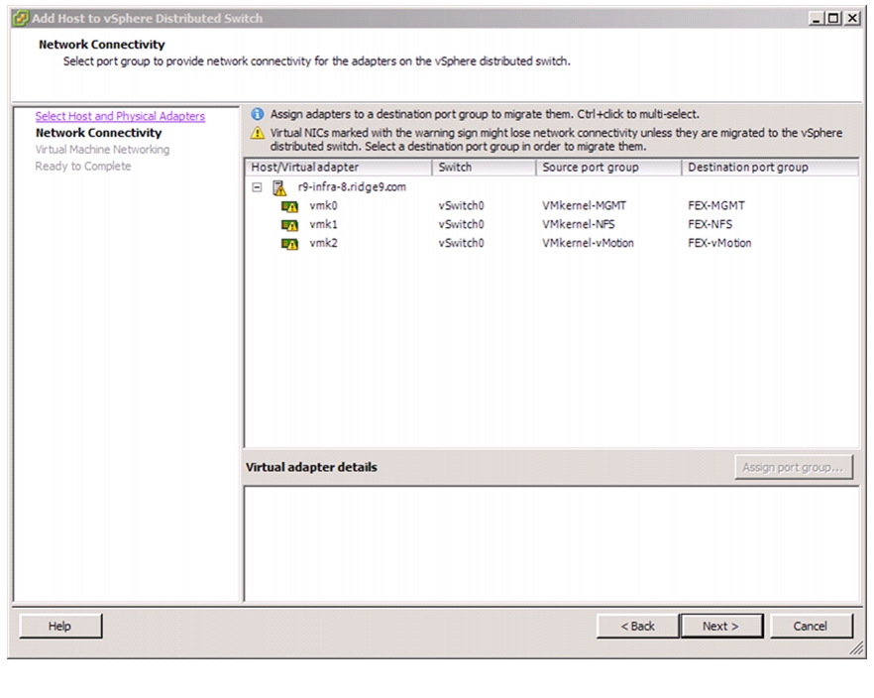Screen dimensions: 874x698
Task: Click the FEX-NFS destination port group cell
Action: (x=710, y=224)
